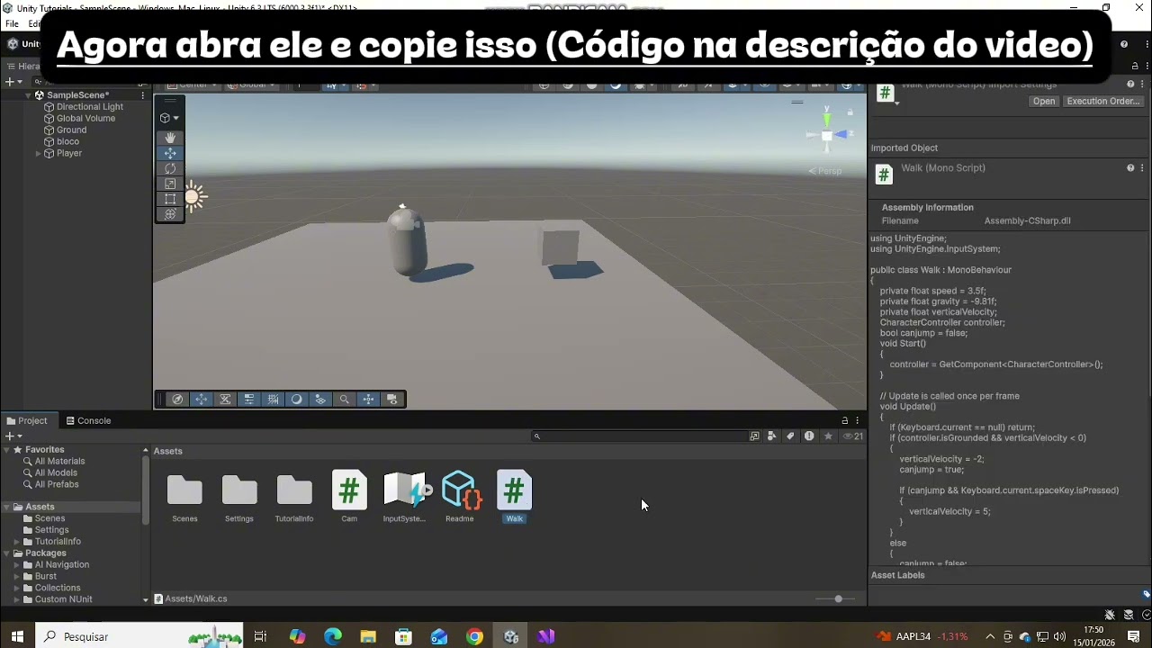The width and height of the screenshot is (1152, 648).
Task: Expand the TutorialInfo folder in tree
Action: coord(17,542)
